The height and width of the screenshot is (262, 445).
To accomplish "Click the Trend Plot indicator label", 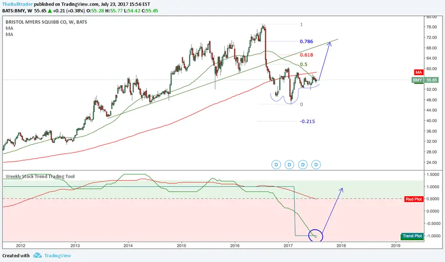I will [x=412, y=236].
